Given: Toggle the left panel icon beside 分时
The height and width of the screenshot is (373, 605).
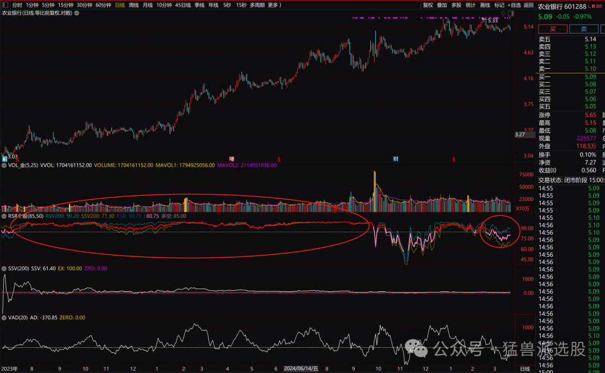Looking at the screenshot, I should coord(6,5).
